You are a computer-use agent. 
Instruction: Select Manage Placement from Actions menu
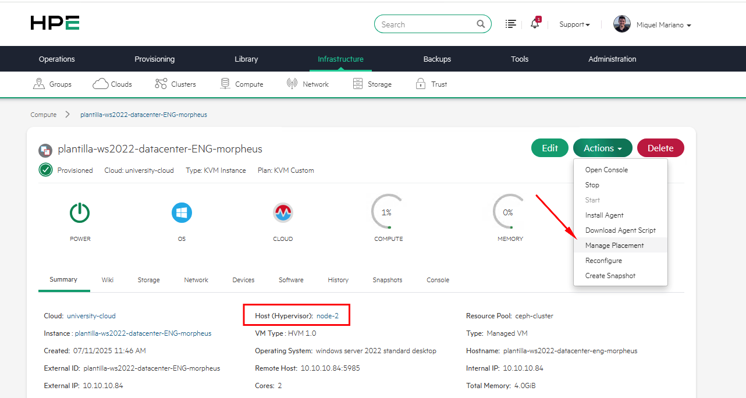[x=614, y=246]
